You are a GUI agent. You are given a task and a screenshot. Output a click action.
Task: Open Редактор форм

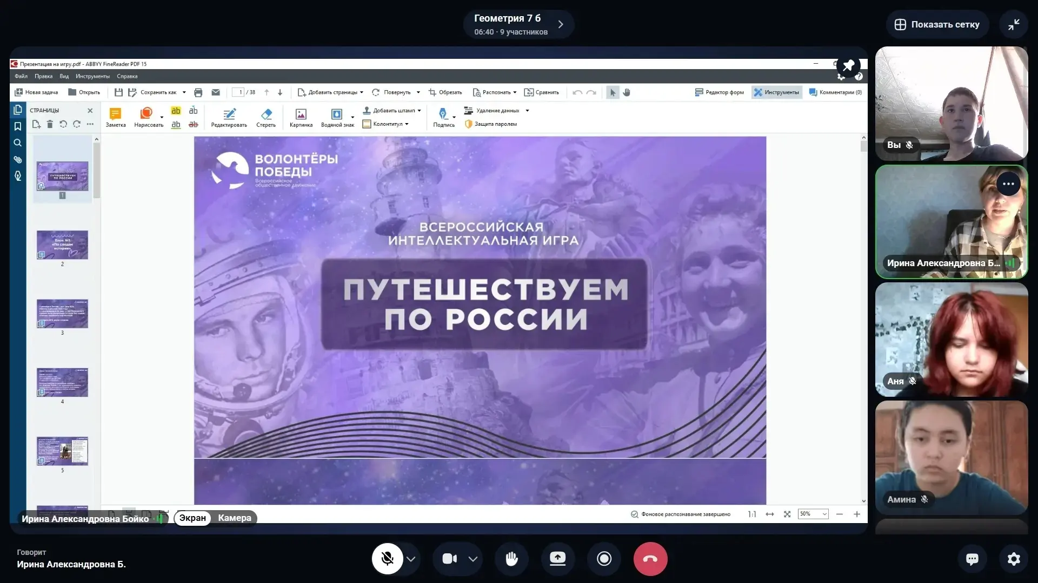point(720,92)
